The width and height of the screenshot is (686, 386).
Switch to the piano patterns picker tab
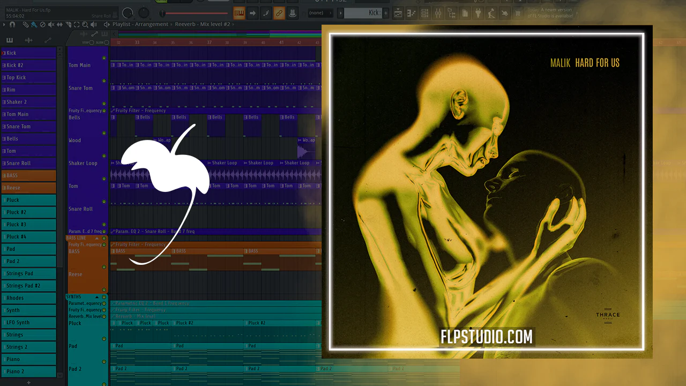(10, 40)
